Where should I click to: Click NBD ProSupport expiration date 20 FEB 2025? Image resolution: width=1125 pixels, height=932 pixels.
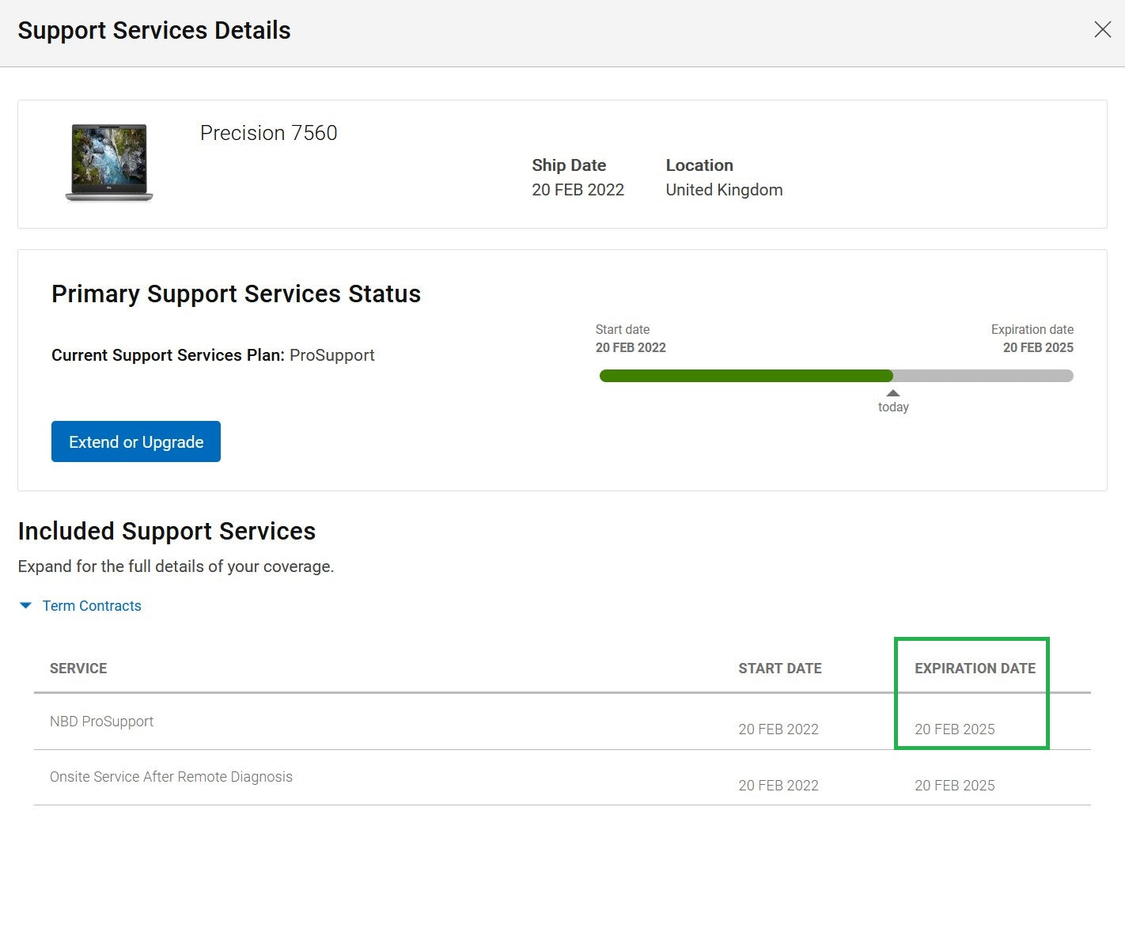(955, 729)
